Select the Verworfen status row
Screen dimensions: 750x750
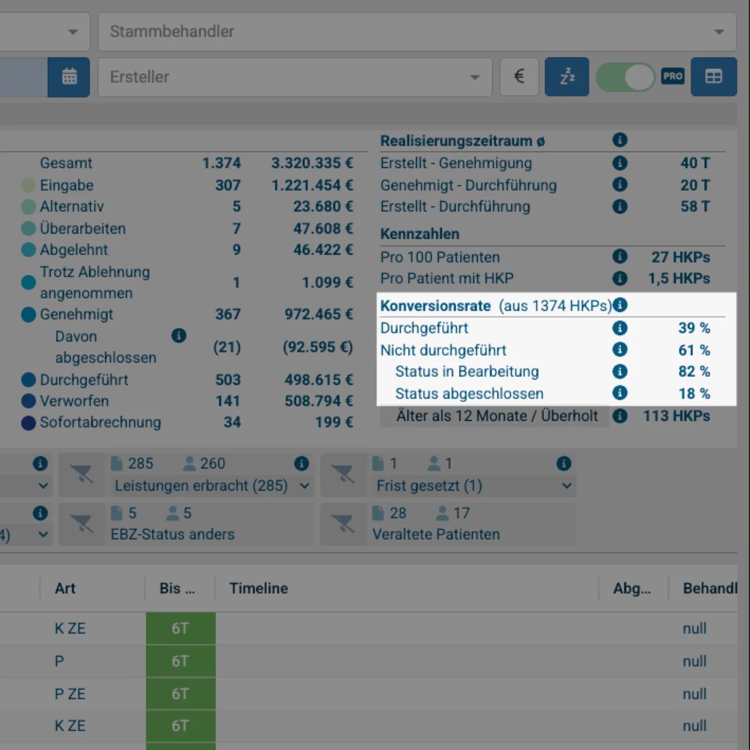pyautogui.click(x=187, y=401)
